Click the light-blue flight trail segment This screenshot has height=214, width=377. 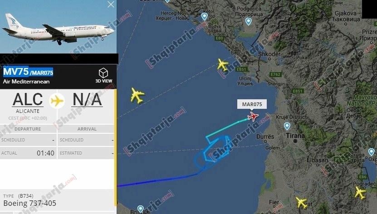[x=227, y=127]
